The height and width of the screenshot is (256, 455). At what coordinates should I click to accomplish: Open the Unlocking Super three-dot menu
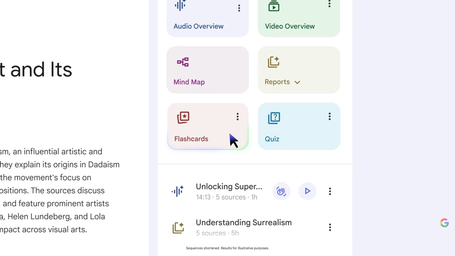(330, 191)
